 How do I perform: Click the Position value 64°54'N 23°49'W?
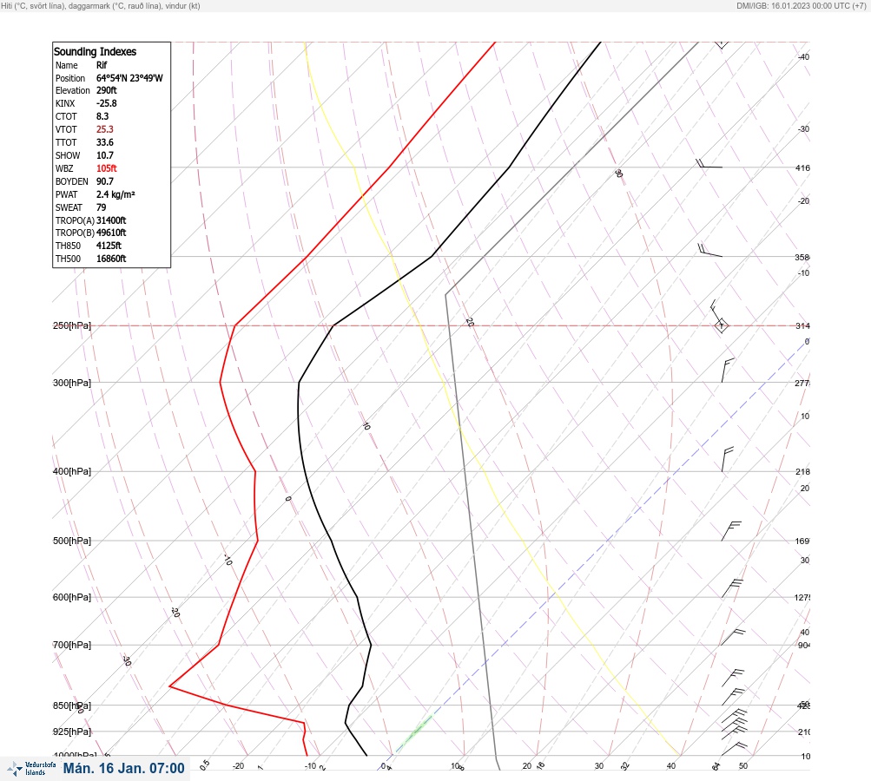[x=129, y=78]
